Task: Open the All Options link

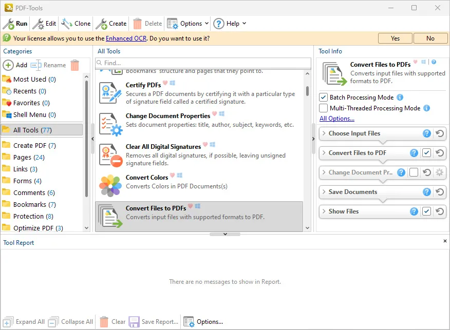Action: [x=337, y=119]
